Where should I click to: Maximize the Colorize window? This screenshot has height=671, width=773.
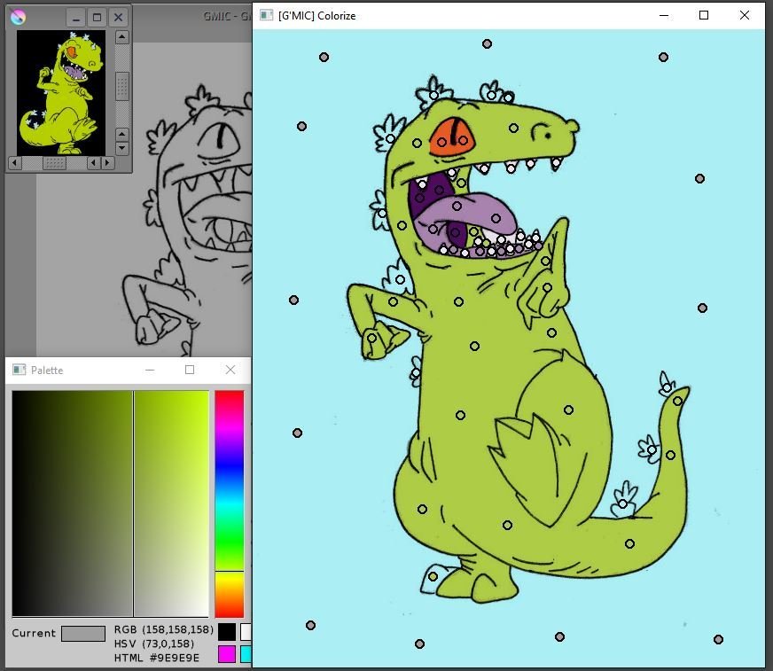click(x=704, y=15)
